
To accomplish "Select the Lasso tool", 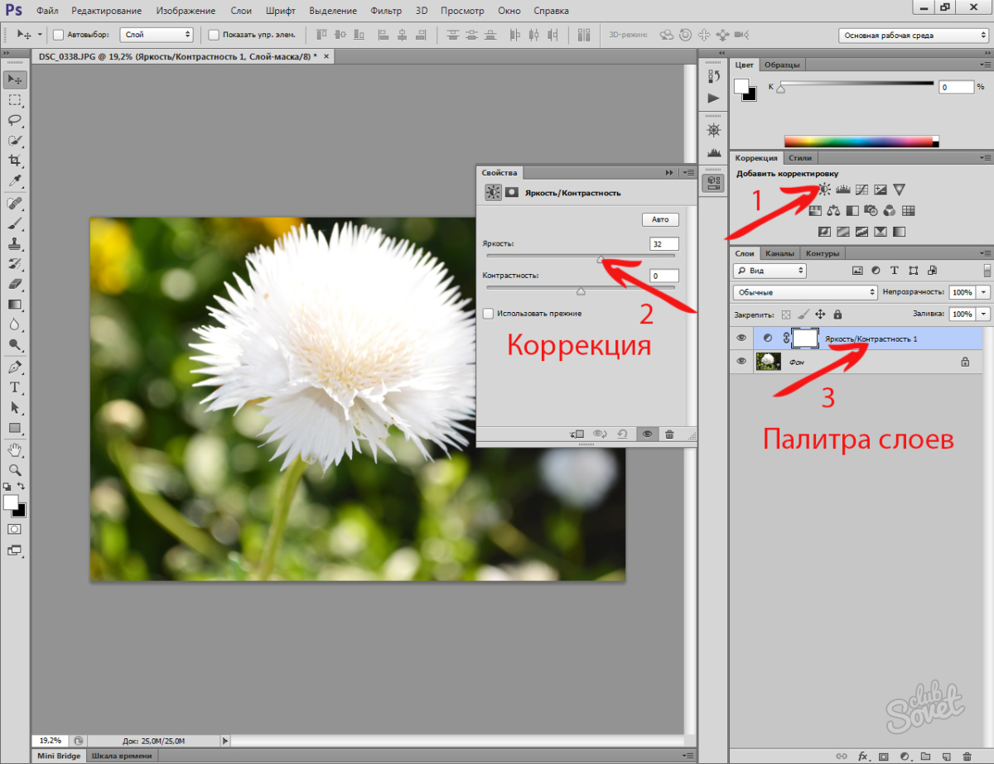I will click(15, 120).
